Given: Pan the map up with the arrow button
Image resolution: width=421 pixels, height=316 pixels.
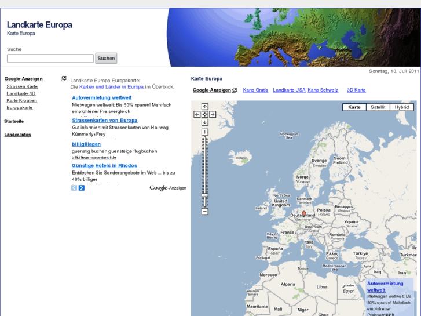Looking at the screenshot, I should click(205, 107).
